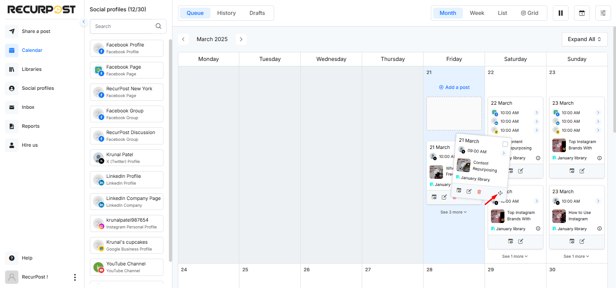
Task: Click the pause queue button
Action: pos(560,13)
